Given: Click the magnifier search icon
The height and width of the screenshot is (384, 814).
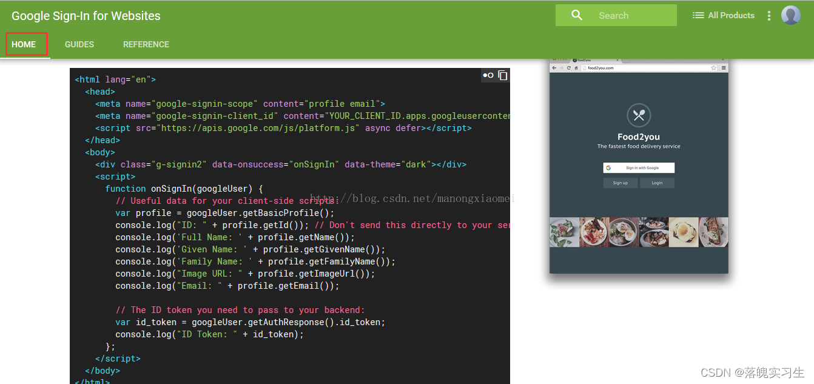Looking at the screenshot, I should coord(577,15).
